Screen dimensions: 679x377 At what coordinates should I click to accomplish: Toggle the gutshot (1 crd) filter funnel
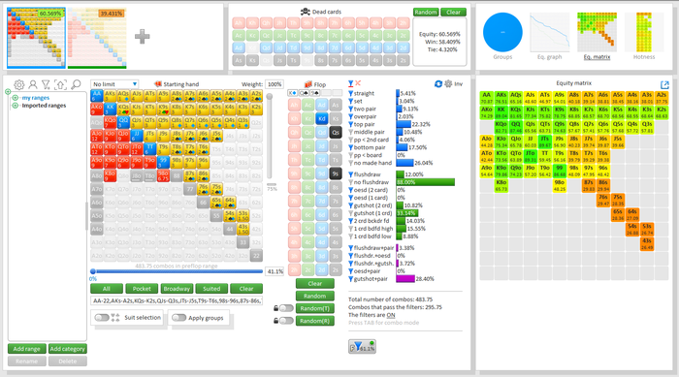(351, 213)
